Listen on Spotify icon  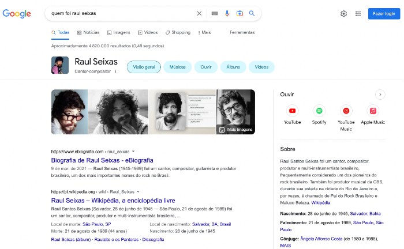[x=319, y=111]
